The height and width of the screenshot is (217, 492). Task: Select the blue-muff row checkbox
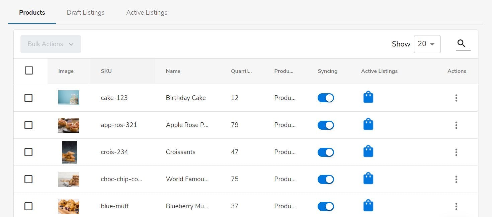pos(28,206)
